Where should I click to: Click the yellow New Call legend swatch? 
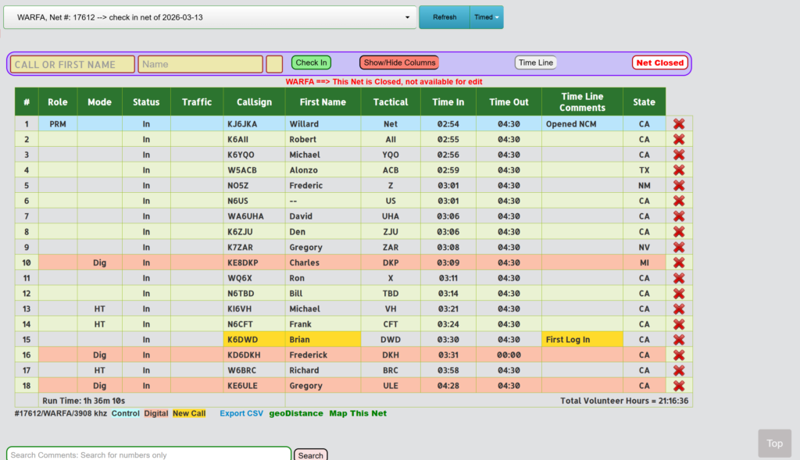coord(189,413)
